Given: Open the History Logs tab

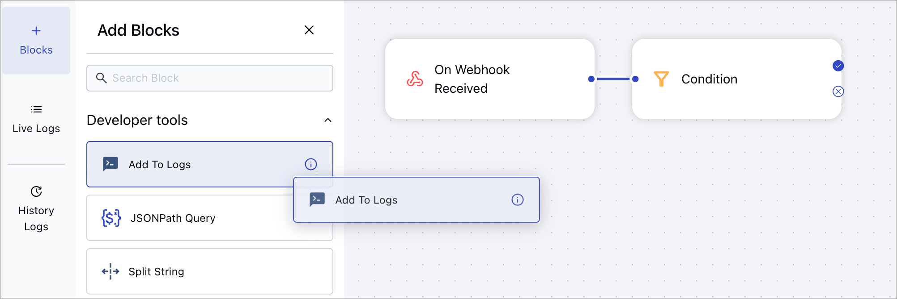Looking at the screenshot, I should tap(36, 219).
